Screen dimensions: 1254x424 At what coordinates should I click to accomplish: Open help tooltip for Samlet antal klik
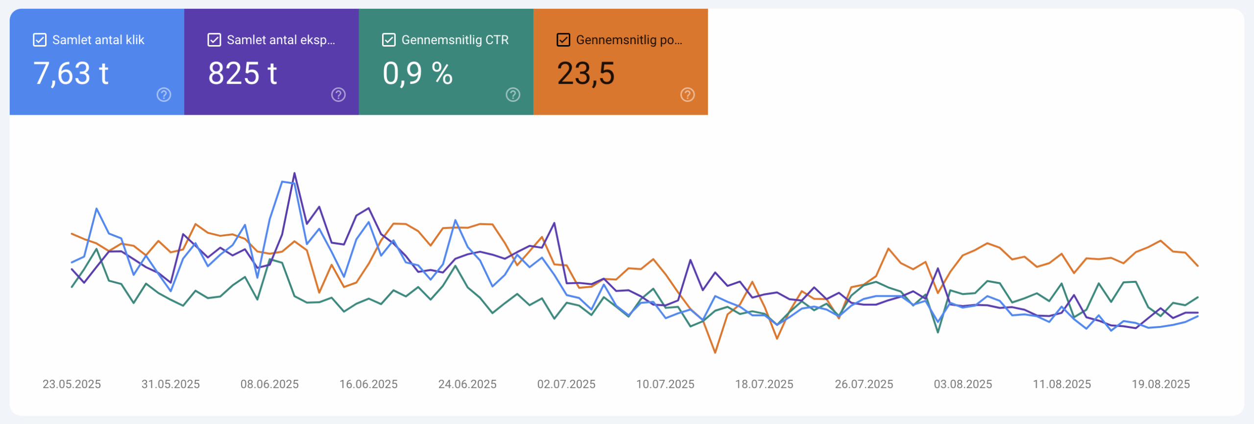click(x=163, y=95)
